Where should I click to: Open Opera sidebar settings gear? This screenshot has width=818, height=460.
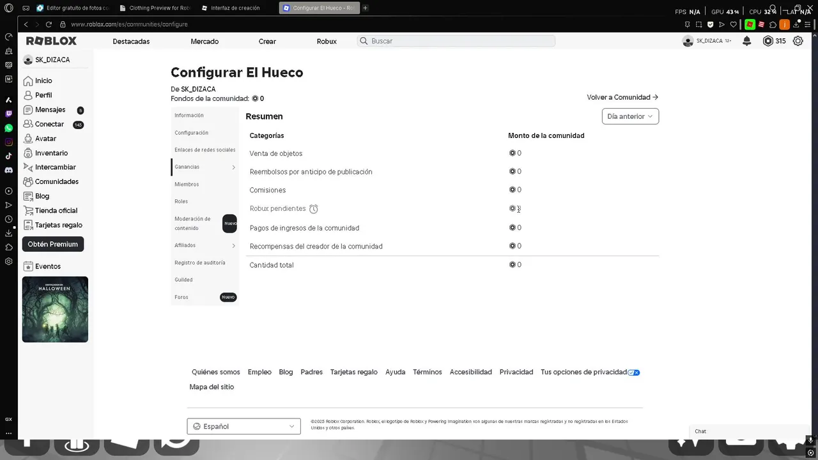[x=8, y=261]
